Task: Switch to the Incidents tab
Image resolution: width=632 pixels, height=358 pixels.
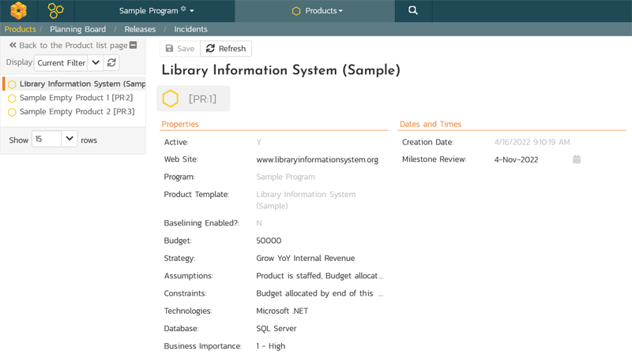Action: (x=190, y=29)
